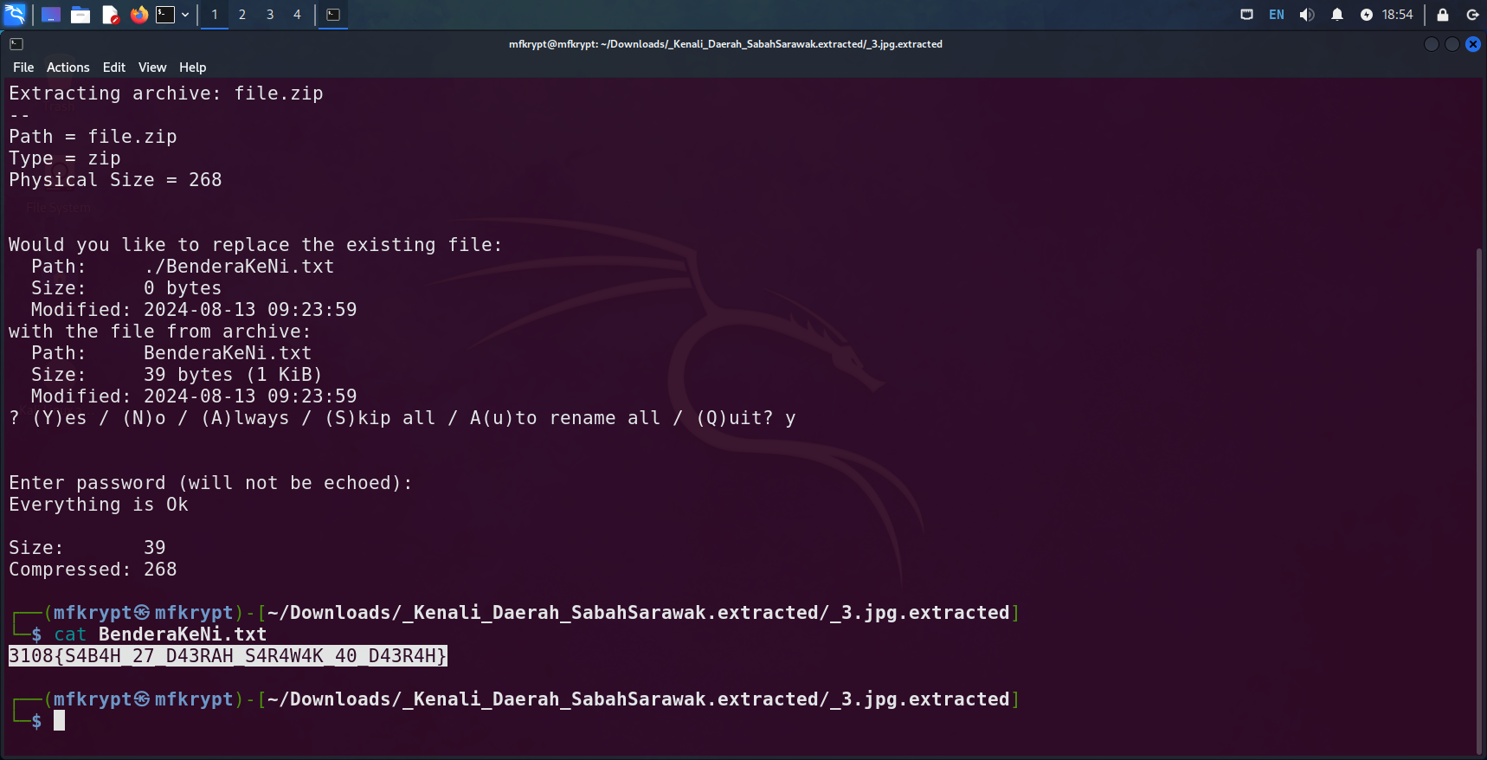
Task: Click the notifications bell icon
Action: click(x=1337, y=15)
